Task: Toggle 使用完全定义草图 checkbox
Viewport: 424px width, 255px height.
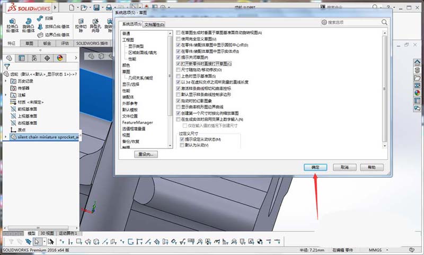Action: 178,39
